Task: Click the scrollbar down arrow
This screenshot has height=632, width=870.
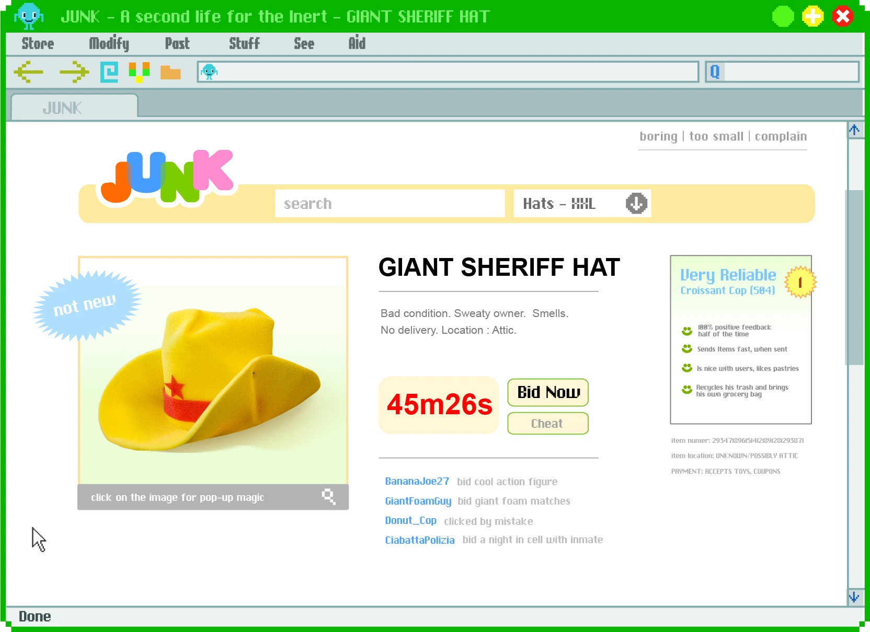Action: tap(854, 597)
